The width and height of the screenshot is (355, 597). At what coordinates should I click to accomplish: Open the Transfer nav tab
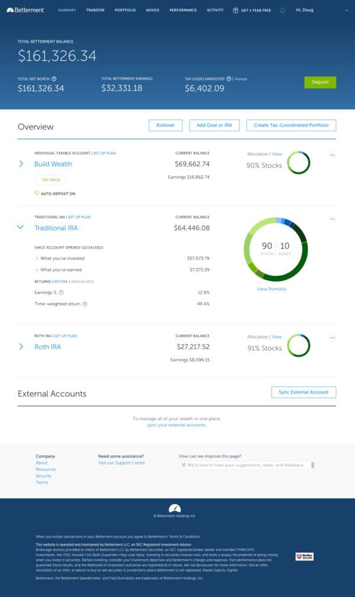coord(95,10)
